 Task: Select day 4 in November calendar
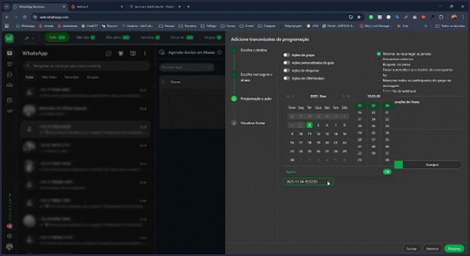[309, 125]
